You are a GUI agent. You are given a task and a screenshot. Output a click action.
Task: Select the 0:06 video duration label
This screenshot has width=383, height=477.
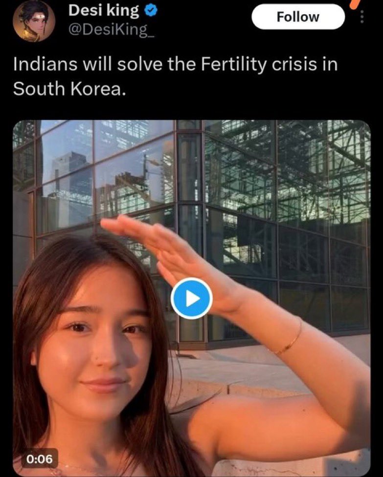click(x=40, y=458)
